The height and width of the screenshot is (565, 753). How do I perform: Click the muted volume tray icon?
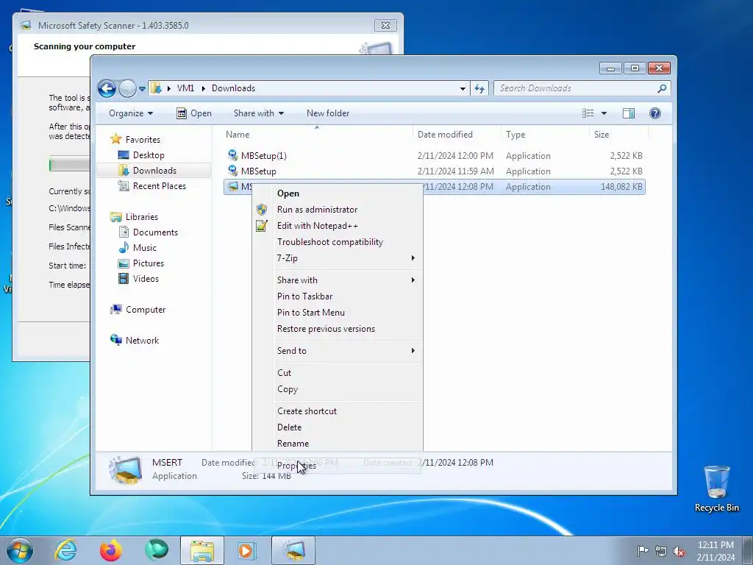coord(679,551)
